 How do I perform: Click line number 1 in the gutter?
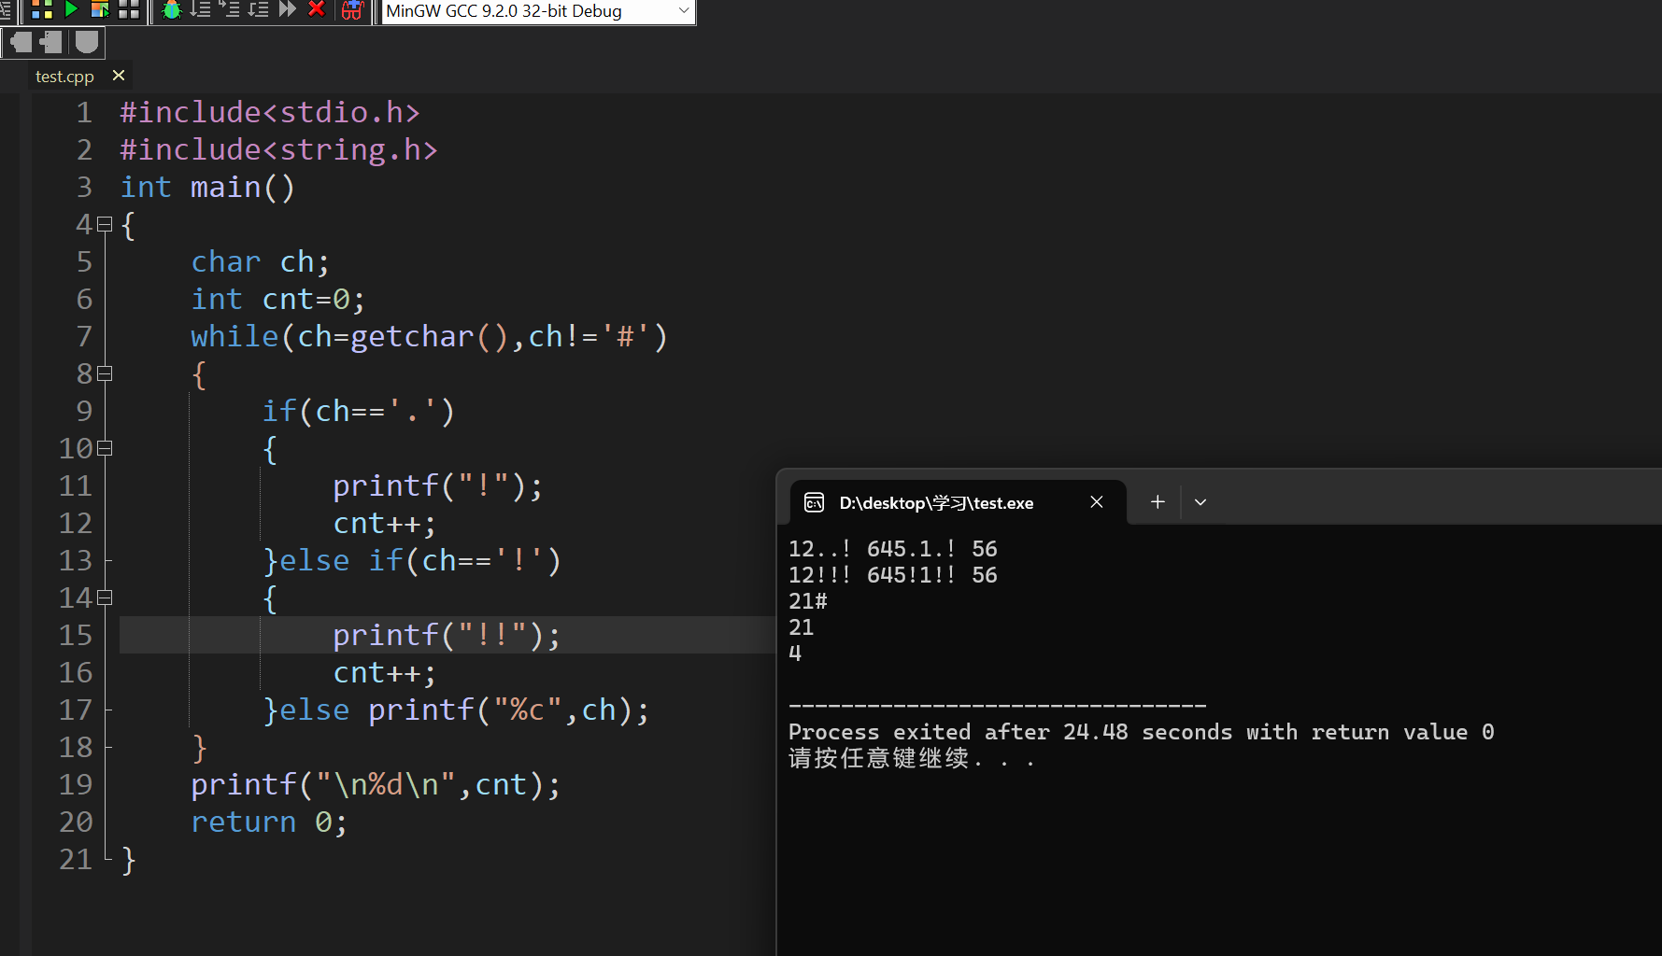[84, 112]
